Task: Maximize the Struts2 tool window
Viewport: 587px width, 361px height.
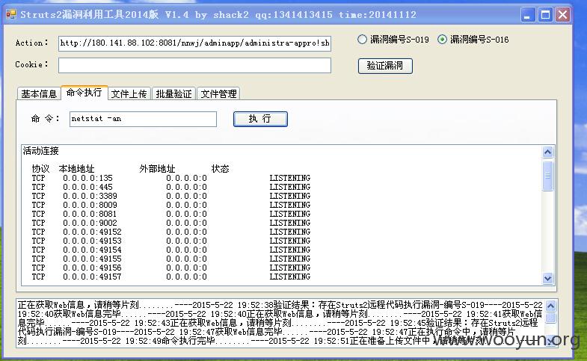Action: coord(545,15)
